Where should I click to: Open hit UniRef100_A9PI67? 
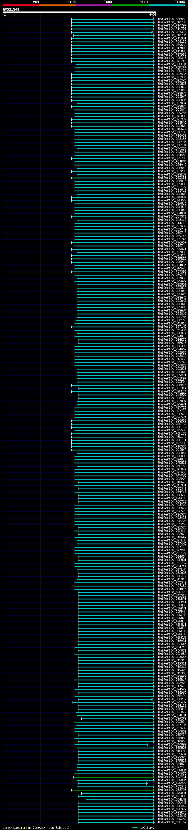click(x=172, y=822)
